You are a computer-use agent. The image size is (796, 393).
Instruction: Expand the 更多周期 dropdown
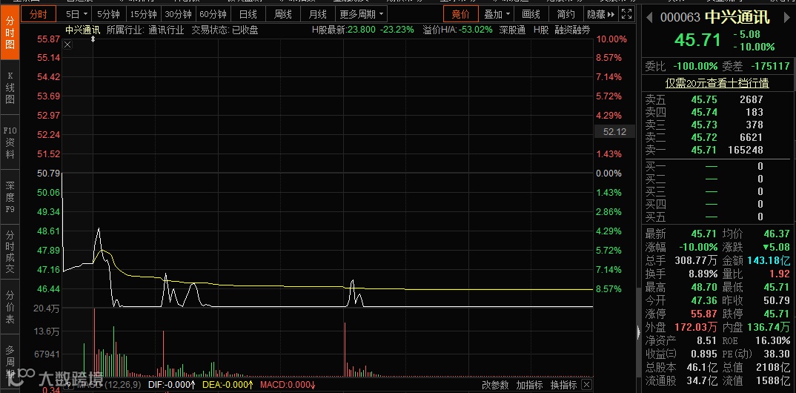pos(362,14)
